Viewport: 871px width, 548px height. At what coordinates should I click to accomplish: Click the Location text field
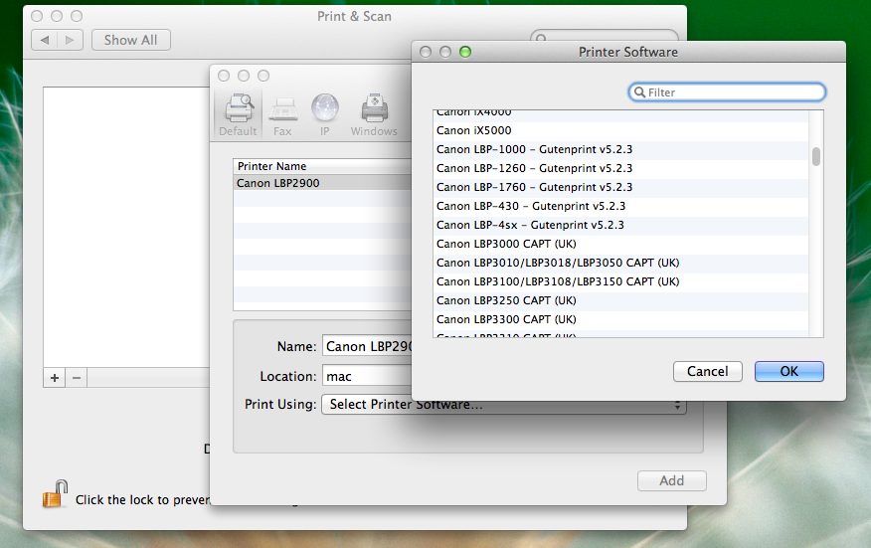(x=368, y=376)
